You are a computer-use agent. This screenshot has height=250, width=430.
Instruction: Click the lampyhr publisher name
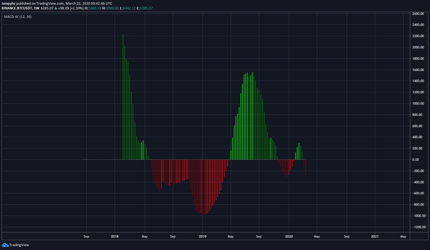tap(8, 4)
